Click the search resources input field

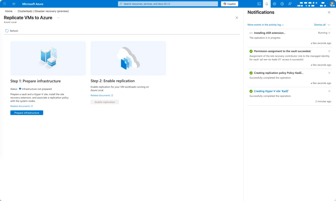tap(168, 4)
